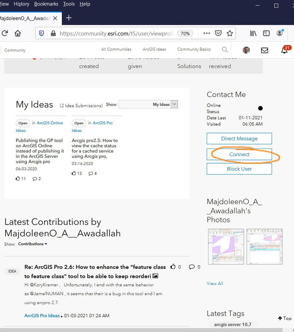Click the arcgis server 10.7 tag
The image size is (294, 332).
click(233, 324)
